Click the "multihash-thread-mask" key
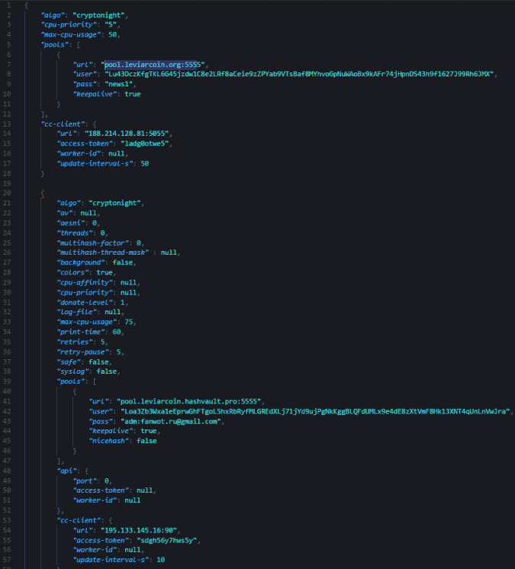The width and height of the screenshot is (515, 569). (104, 252)
